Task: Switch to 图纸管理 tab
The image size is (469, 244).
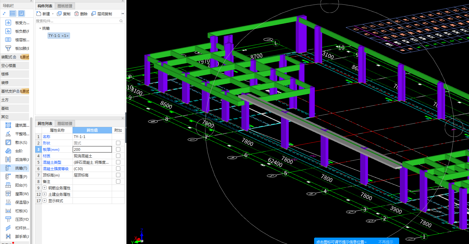Action: click(x=65, y=6)
